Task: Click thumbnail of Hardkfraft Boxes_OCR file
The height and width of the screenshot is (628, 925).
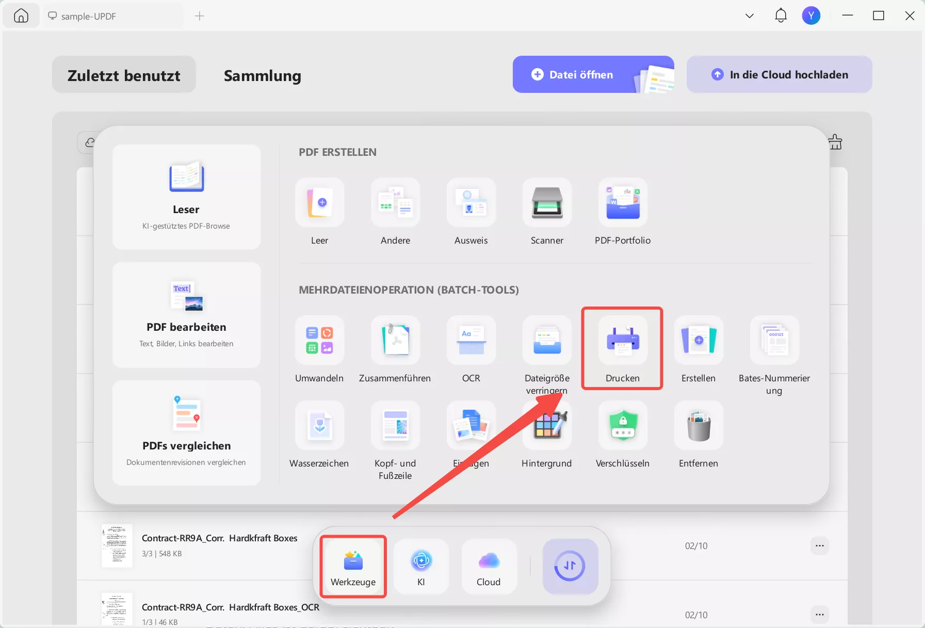Action: 117,610
